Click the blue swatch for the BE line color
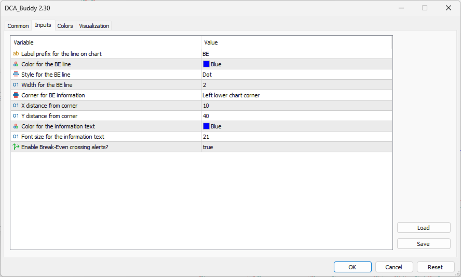The height and width of the screenshot is (277, 461). [x=206, y=64]
